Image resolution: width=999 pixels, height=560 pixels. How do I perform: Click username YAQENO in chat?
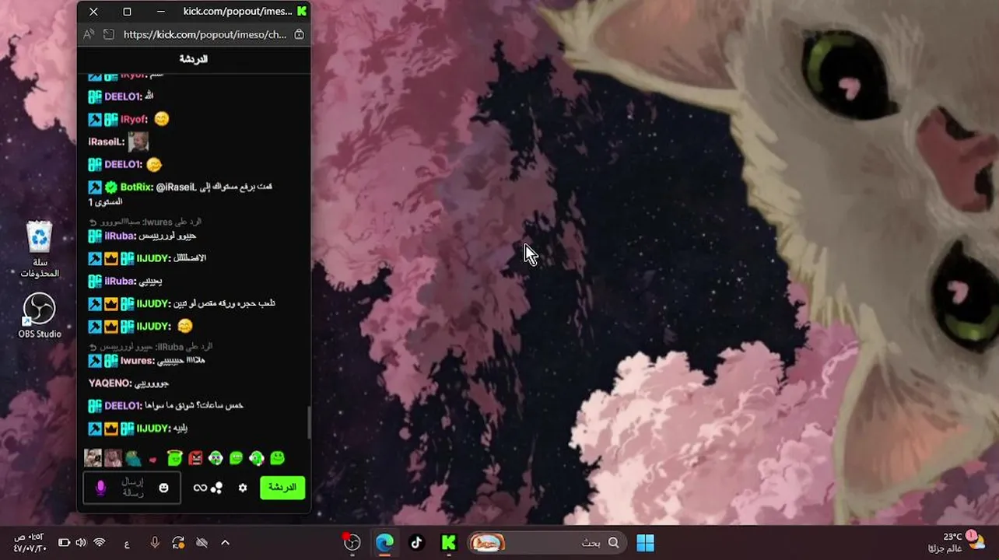(110, 383)
